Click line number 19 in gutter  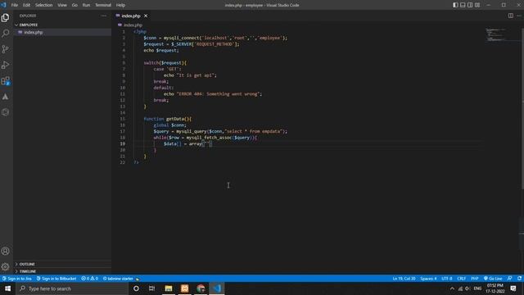pos(123,143)
